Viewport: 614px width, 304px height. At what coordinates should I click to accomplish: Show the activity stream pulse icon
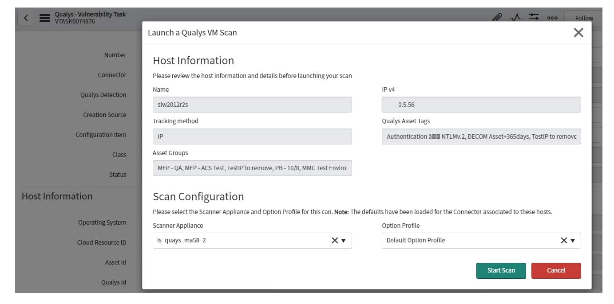[x=515, y=18]
